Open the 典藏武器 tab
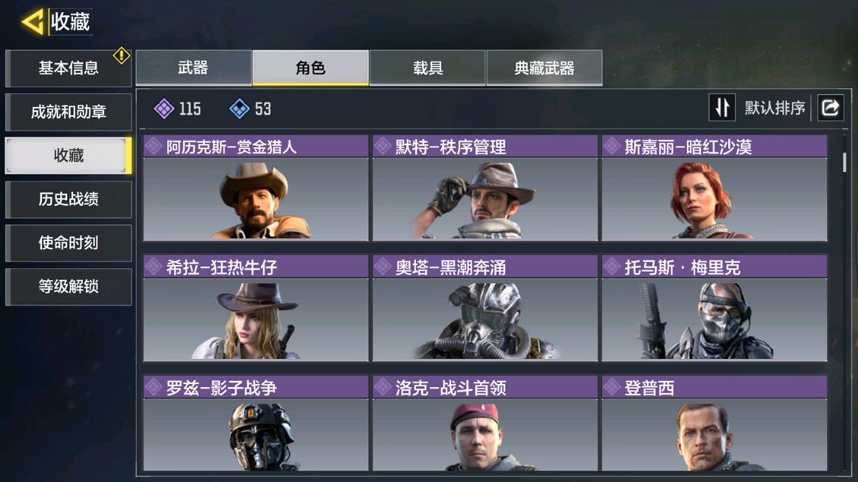Image resolution: width=858 pixels, height=482 pixels. [545, 68]
